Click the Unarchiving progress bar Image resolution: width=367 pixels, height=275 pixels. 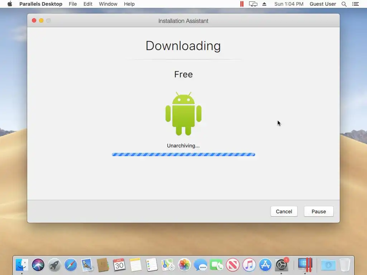183,154
